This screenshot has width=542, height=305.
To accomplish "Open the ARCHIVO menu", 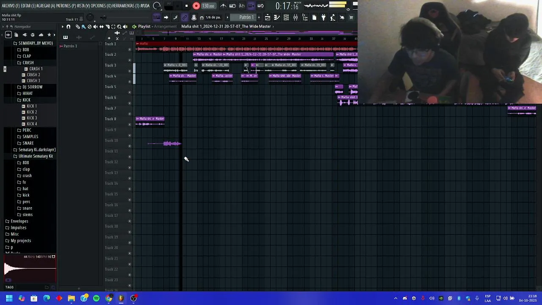I will click(x=11, y=6).
